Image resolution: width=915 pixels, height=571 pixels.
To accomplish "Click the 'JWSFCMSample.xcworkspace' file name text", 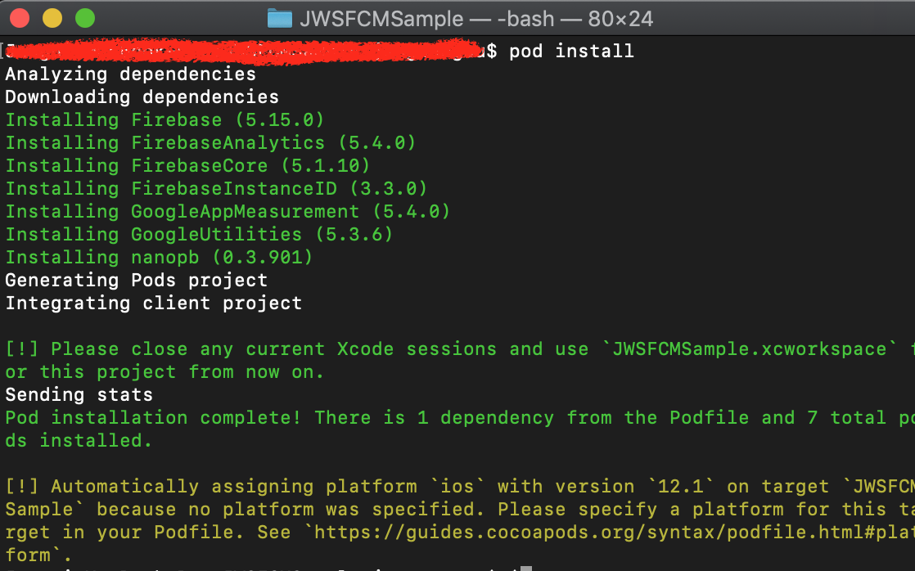I will pyautogui.click(x=750, y=348).
